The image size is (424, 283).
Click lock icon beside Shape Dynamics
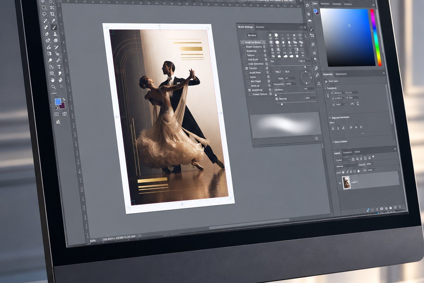coord(264,47)
